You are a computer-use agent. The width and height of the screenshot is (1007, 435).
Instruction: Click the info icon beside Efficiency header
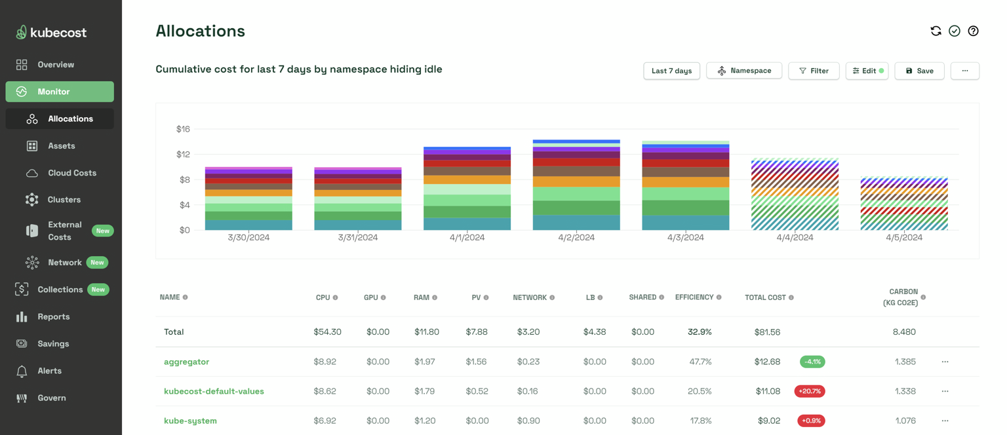719,297
